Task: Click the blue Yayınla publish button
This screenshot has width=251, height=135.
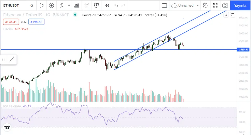Action: coord(240,5)
